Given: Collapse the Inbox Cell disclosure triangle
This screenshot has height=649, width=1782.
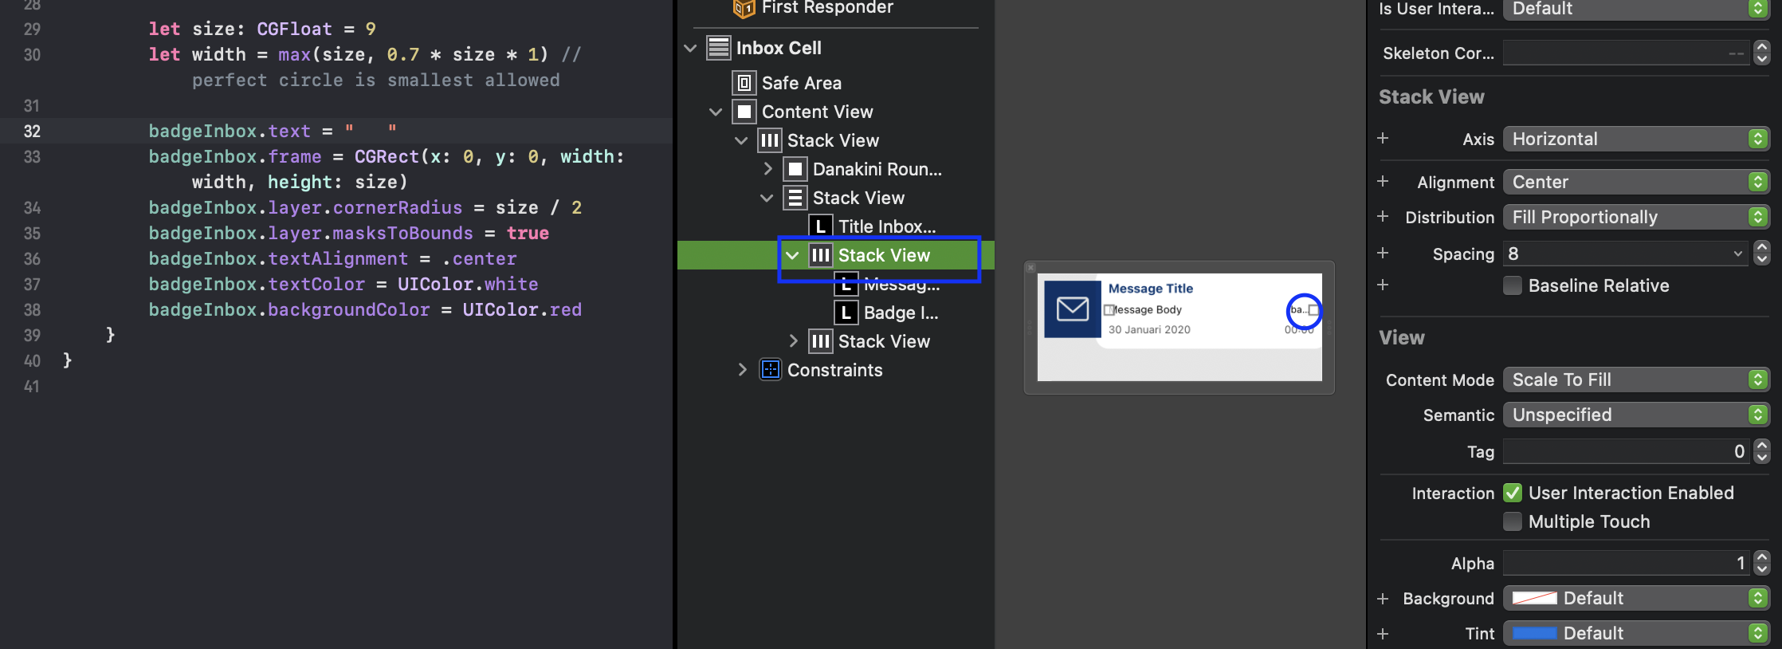Looking at the screenshot, I should (690, 48).
